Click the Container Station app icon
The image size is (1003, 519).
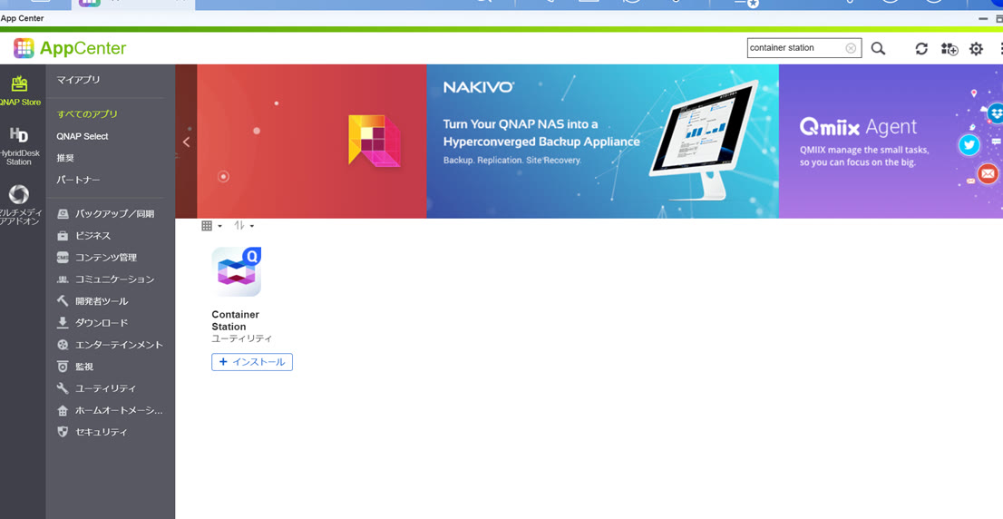click(x=237, y=272)
